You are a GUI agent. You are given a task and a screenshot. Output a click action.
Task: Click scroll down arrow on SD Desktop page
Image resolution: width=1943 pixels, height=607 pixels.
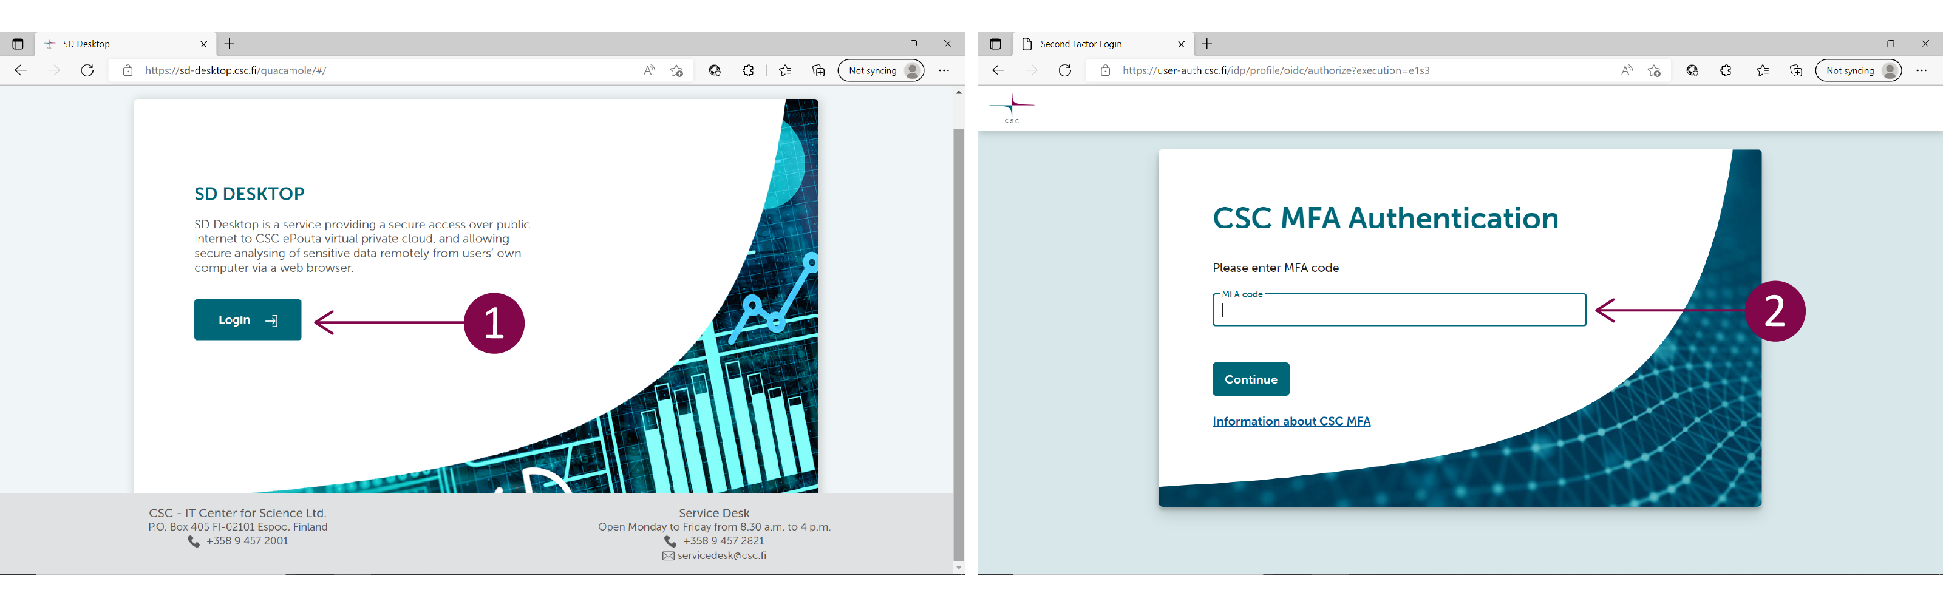(959, 568)
